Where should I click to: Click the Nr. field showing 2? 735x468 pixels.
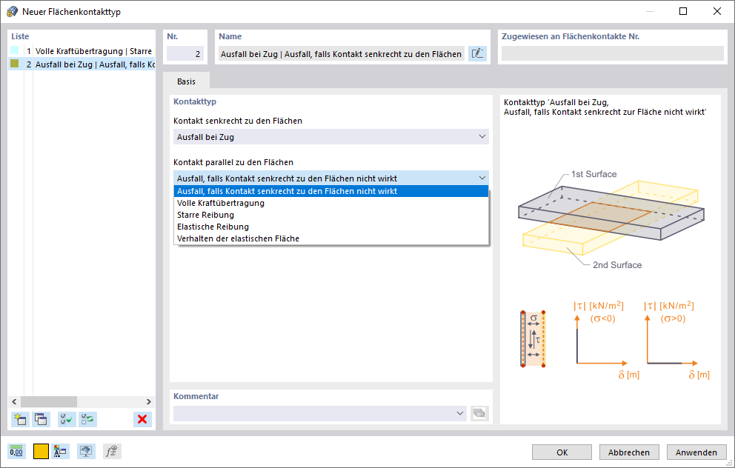click(184, 54)
